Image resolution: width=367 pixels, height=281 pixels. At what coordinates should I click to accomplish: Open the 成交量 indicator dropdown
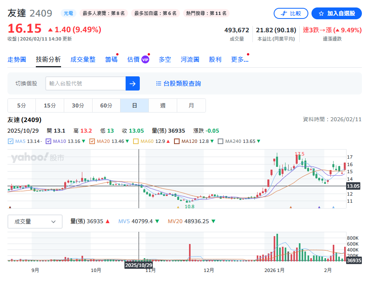tap(35, 222)
